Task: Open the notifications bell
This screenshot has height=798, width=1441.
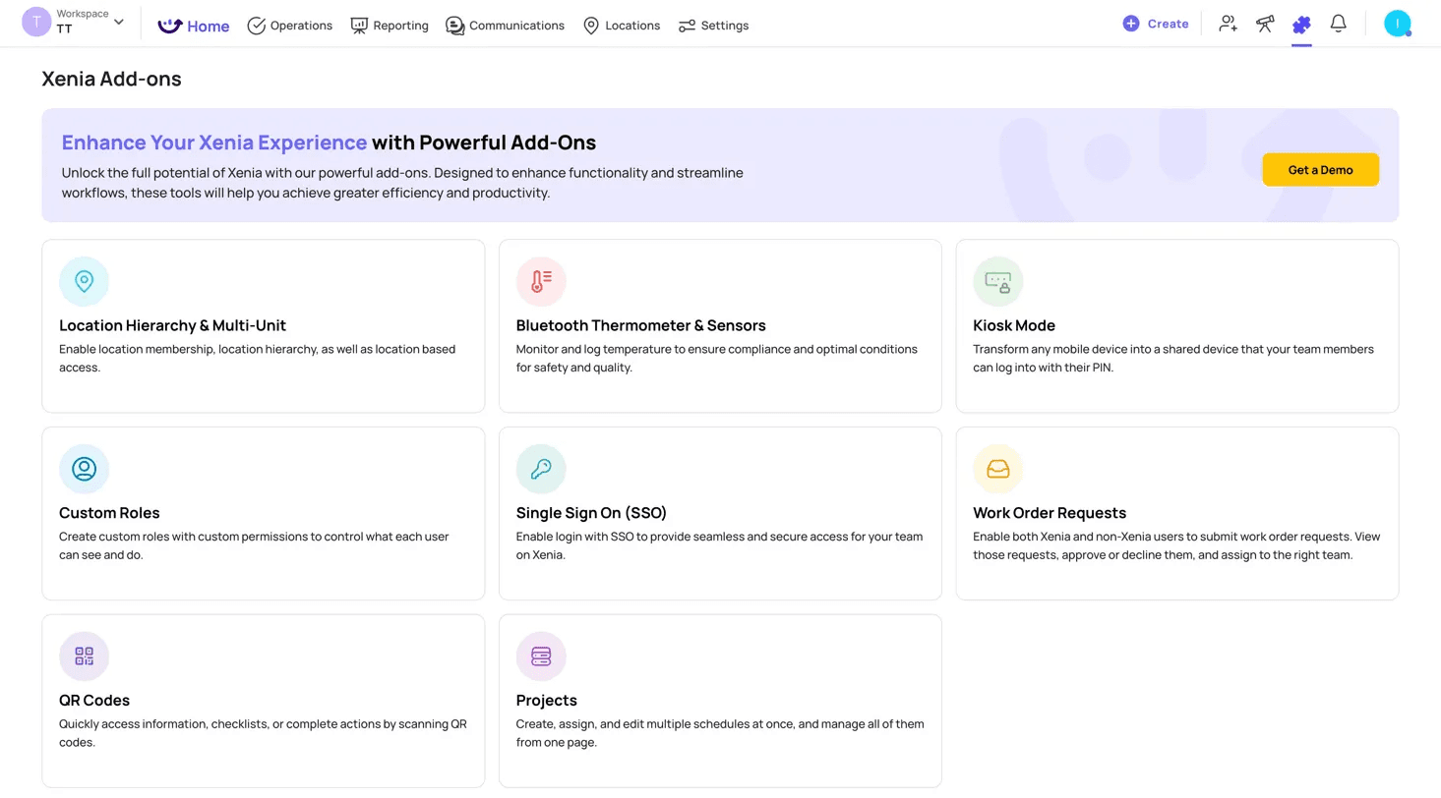Action: click(x=1338, y=24)
